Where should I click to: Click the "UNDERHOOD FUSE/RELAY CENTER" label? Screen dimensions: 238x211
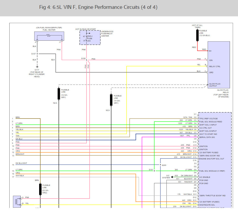pyautogui.click(x=107, y=34)
